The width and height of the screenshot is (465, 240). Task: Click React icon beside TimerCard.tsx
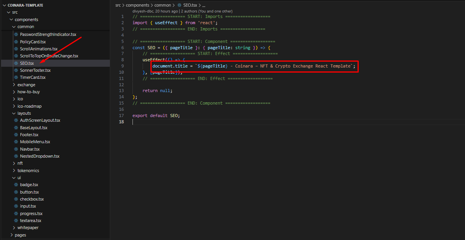16,78
